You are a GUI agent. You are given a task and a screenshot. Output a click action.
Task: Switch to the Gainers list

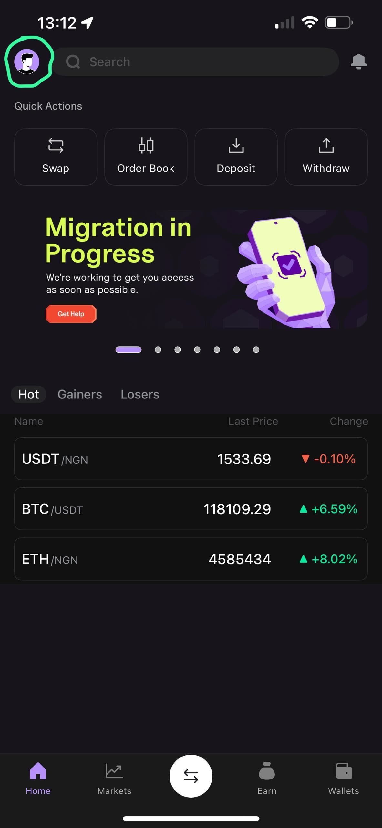coord(80,394)
